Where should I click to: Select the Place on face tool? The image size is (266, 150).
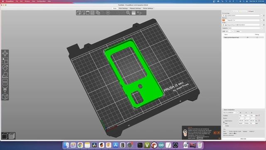click(5, 75)
